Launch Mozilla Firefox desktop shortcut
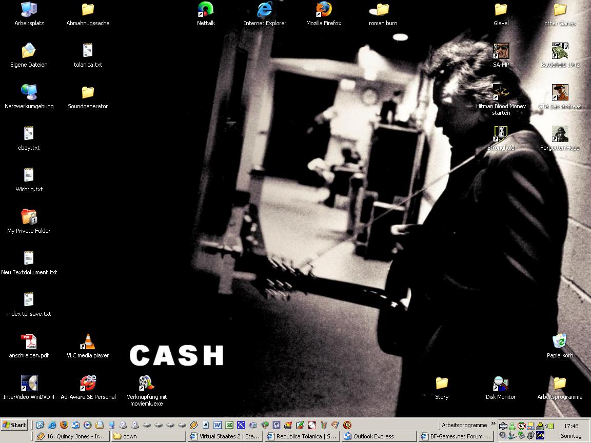 (324, 14)
